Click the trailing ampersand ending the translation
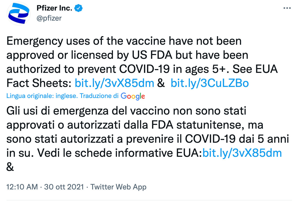Image resolution: width=299 pixels, height=201 pixels. pyautogui.click(x=10, y=167)
